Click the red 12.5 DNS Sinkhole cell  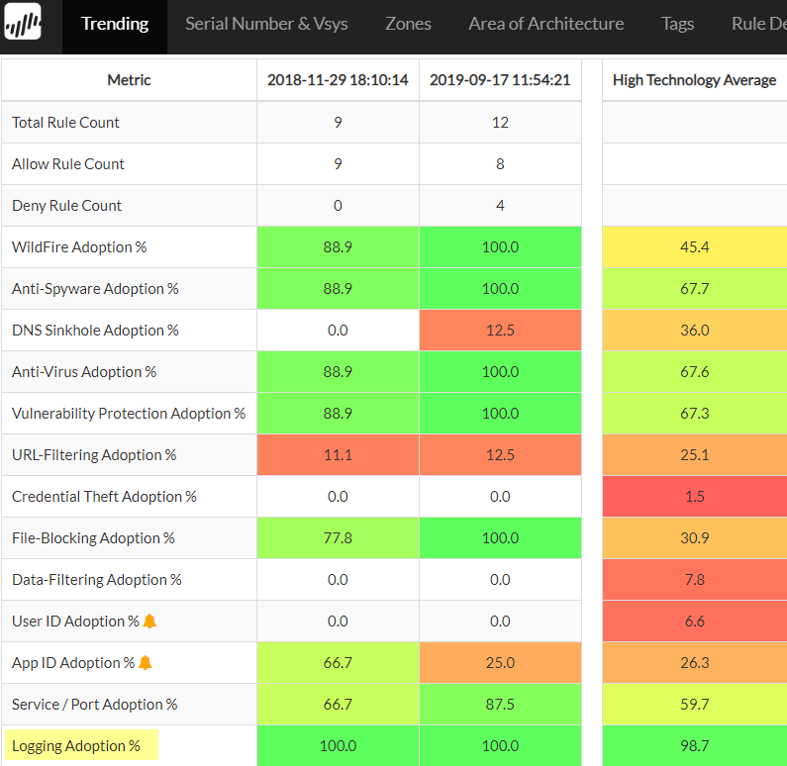(x=500, y=331)
